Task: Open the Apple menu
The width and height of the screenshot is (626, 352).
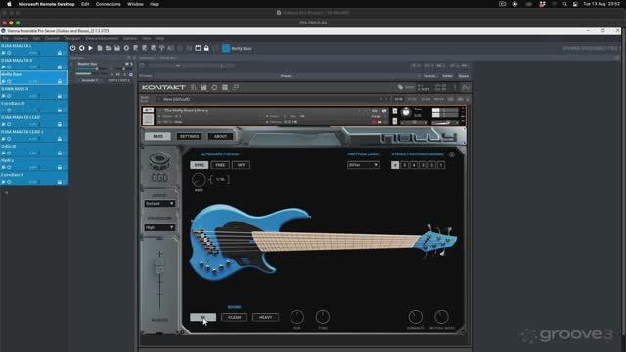Action: point(9,4)
